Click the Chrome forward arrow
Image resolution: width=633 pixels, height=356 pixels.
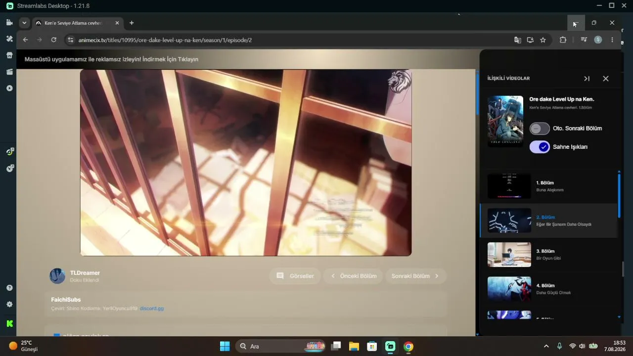pyautogui.click(x=40, y=40)
